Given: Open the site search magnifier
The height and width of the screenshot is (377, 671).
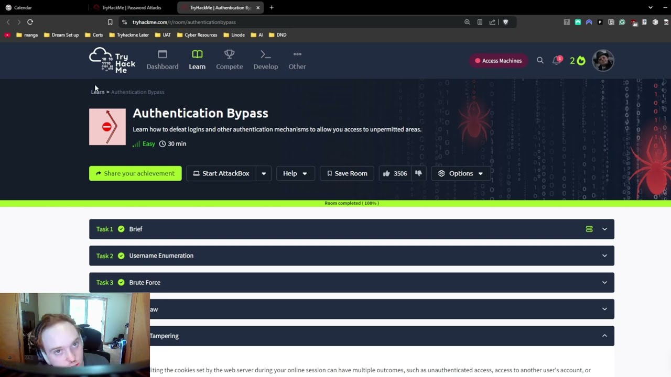Looking at the screenshot, I should click(x=540, y=60).
